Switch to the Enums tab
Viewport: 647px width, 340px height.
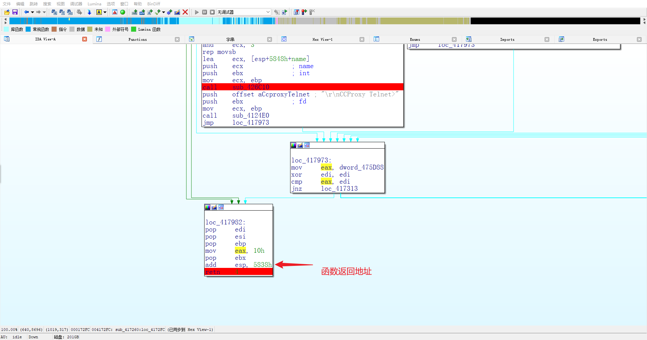coord(415,39)
